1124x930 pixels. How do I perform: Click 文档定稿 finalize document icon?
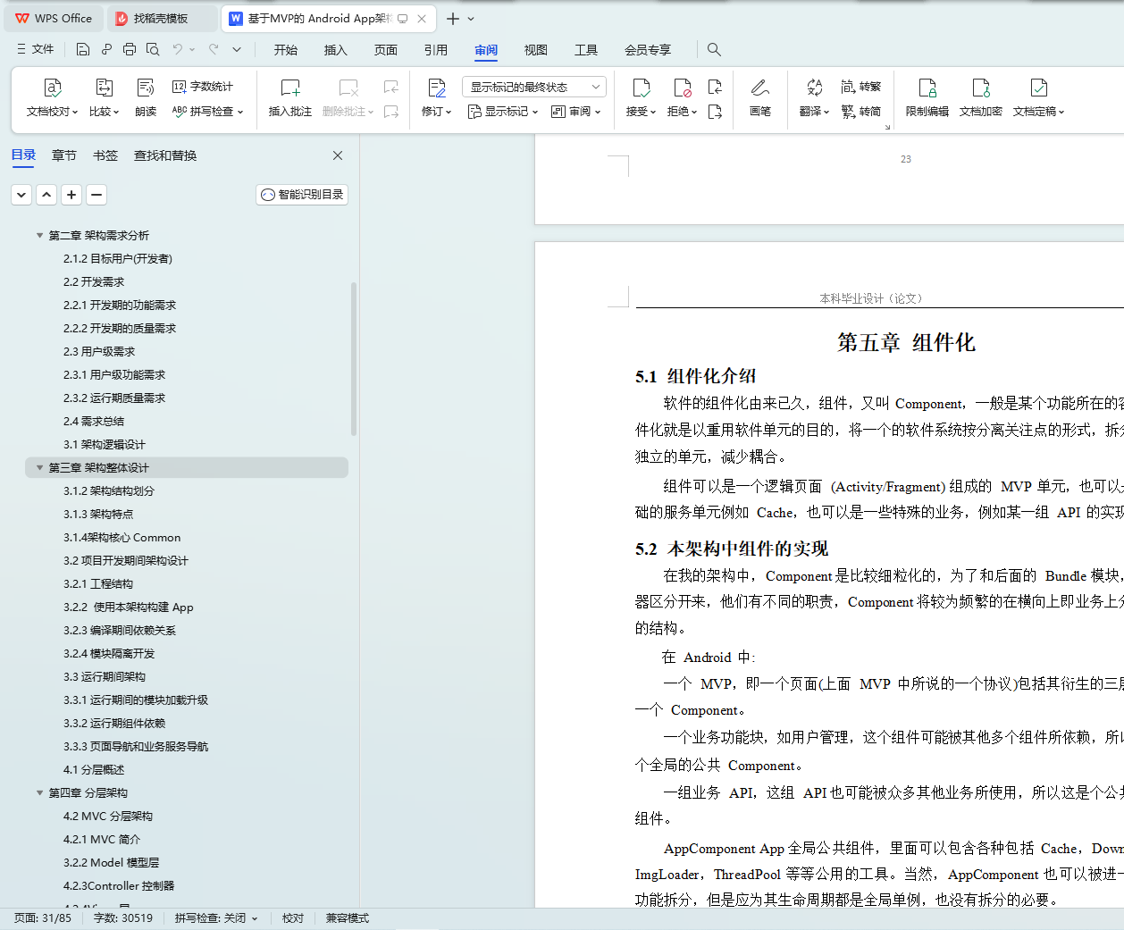pos(1038,88)
